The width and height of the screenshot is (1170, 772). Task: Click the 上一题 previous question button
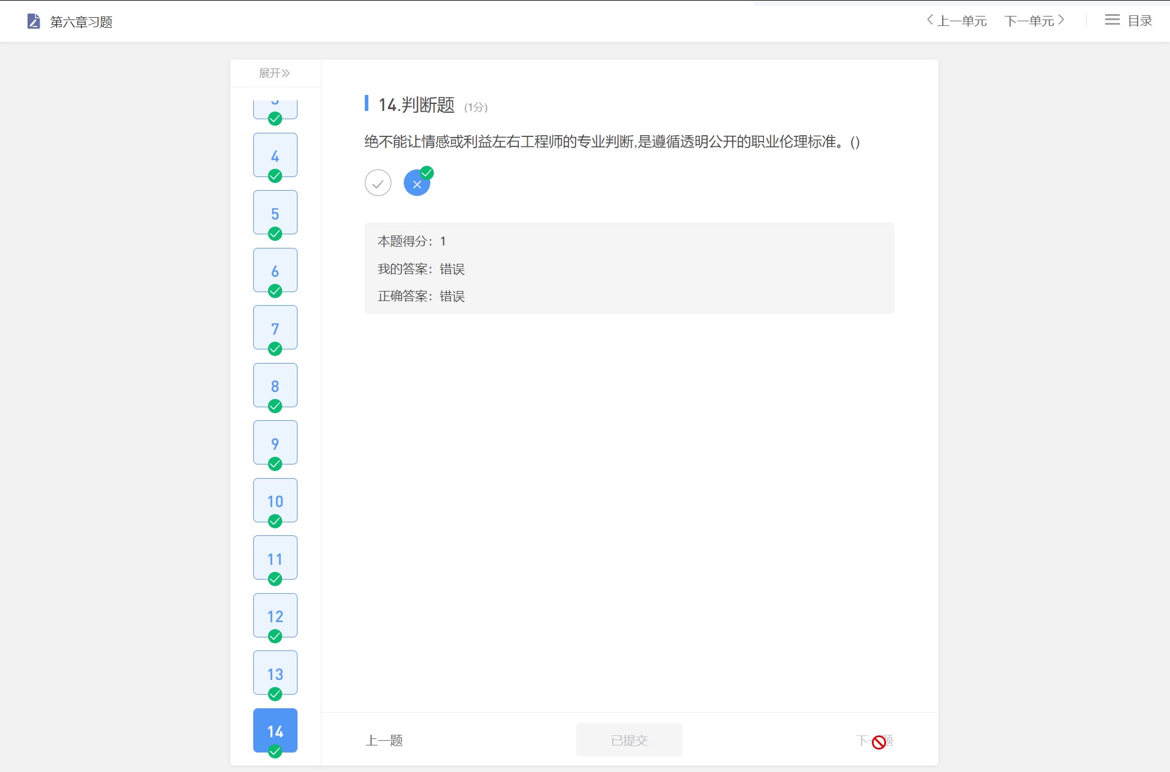384,740
